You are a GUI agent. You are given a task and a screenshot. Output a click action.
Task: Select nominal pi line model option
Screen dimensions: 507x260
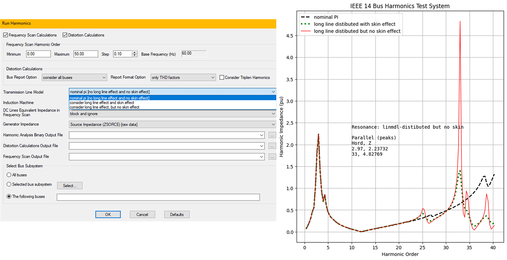click(172, 98)
